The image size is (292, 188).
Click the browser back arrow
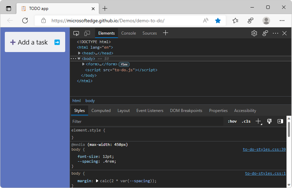point(10,21)
